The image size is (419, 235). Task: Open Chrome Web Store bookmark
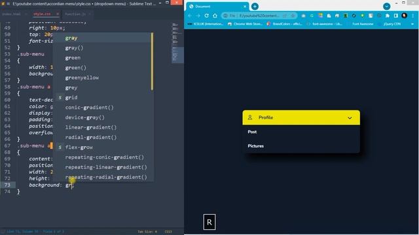point(245,24)
